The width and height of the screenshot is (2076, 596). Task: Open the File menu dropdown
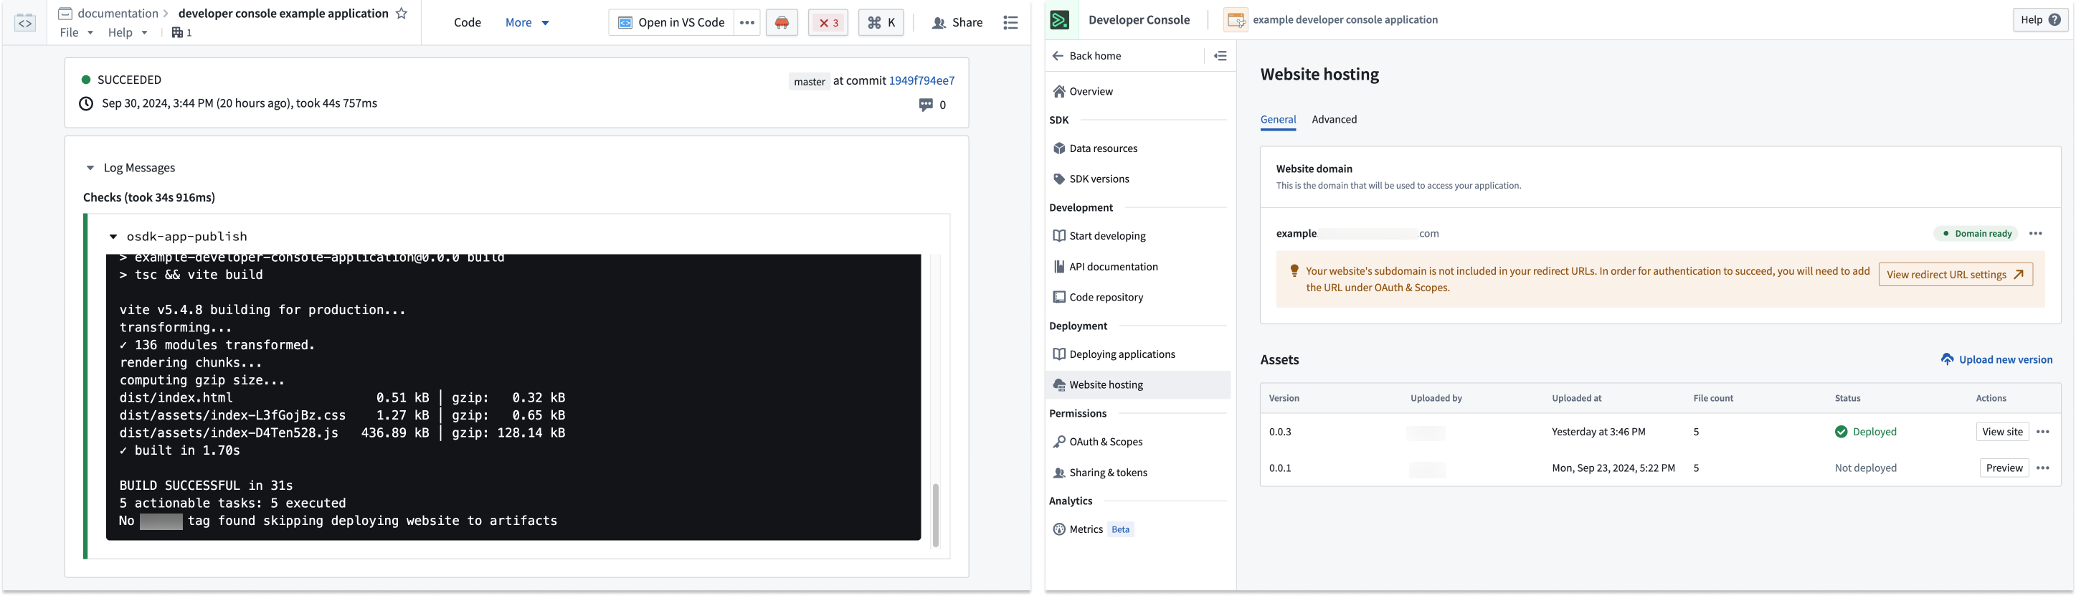click(x=77, y=33)
